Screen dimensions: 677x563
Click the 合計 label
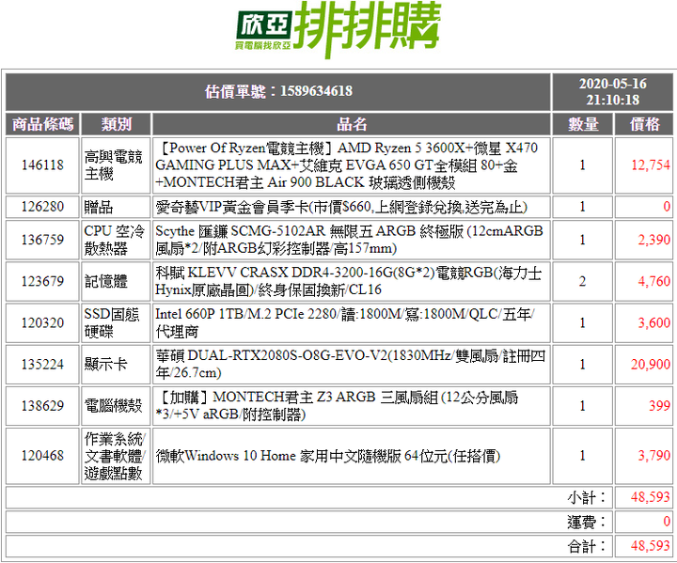587,547
